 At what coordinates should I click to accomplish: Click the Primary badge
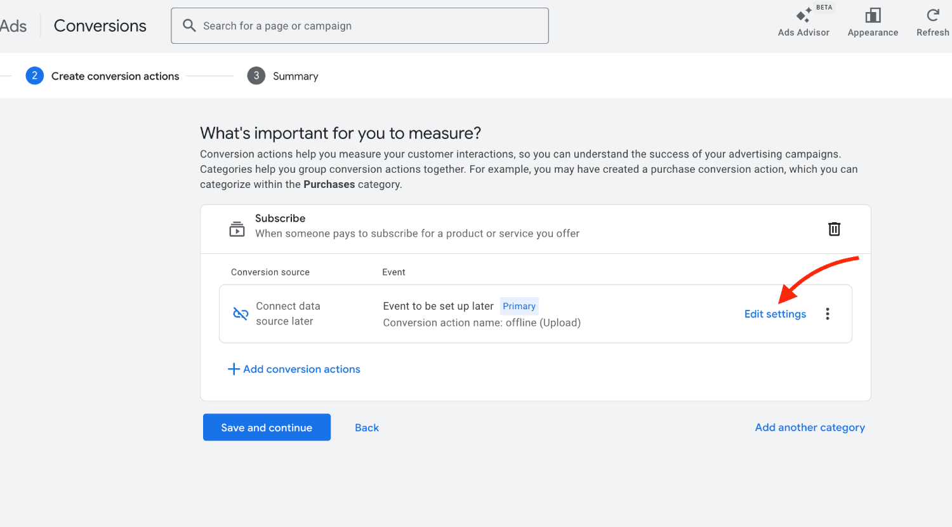(519, 306)
